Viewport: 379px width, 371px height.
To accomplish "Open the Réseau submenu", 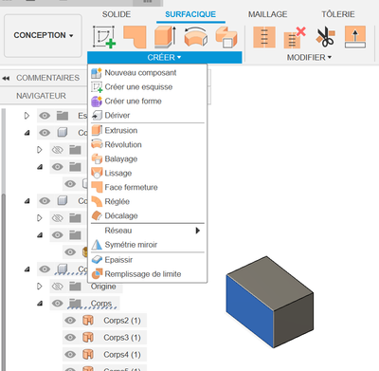I will (x=147, y=231).
